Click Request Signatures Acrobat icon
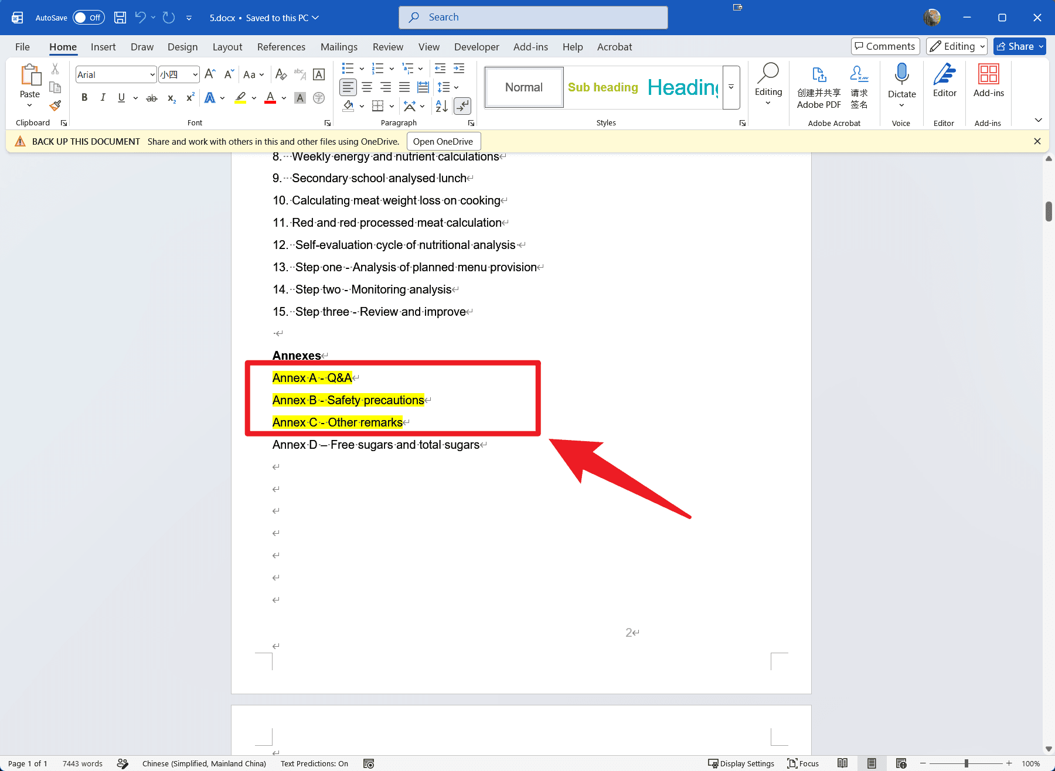This screenshot has width=1055, height=771. (x=859, y=74)
